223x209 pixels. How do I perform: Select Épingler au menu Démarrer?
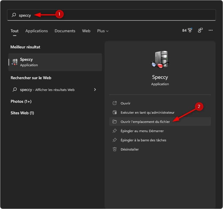[160, 131]
